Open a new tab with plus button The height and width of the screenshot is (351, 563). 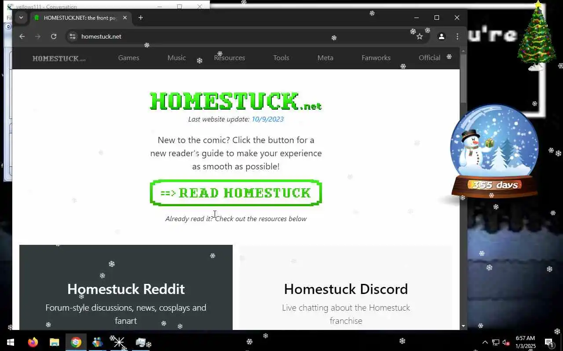141,18
